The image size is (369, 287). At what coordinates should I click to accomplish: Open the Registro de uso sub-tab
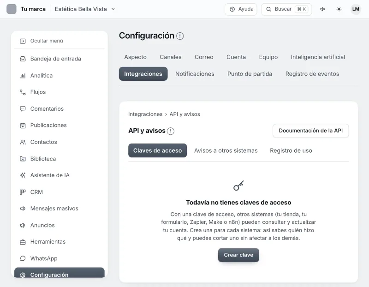291,150
